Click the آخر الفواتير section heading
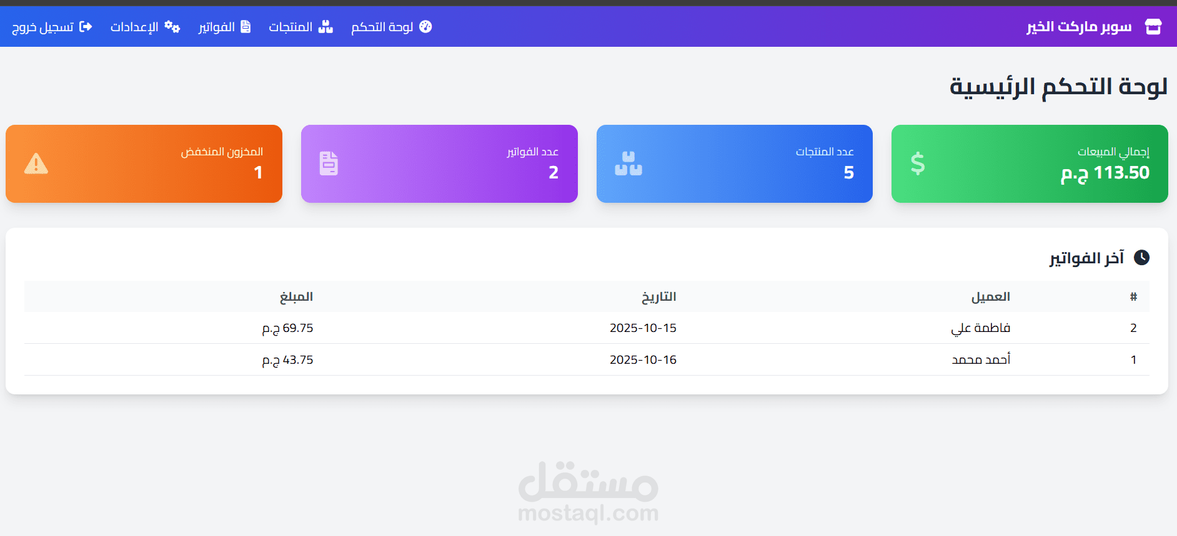The image size is (1177, 536). point(1086,258)
